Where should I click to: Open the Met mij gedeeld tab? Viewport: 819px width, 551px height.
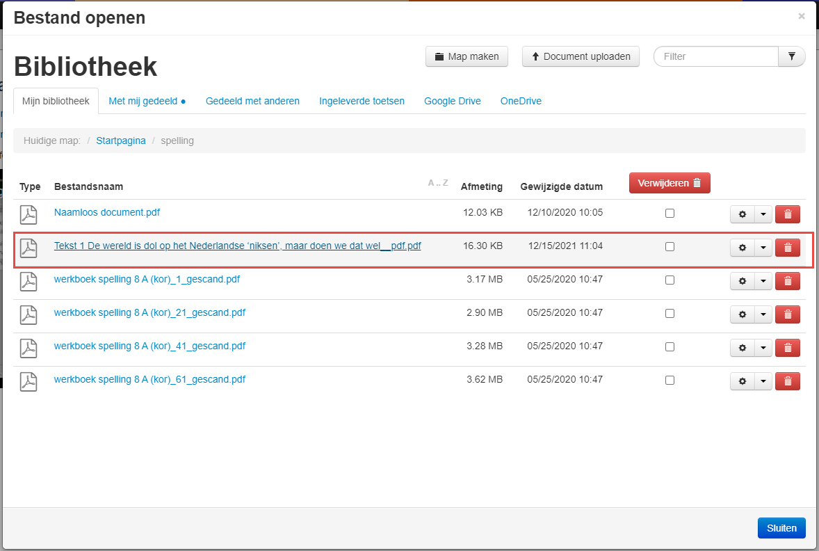(147, 101)
